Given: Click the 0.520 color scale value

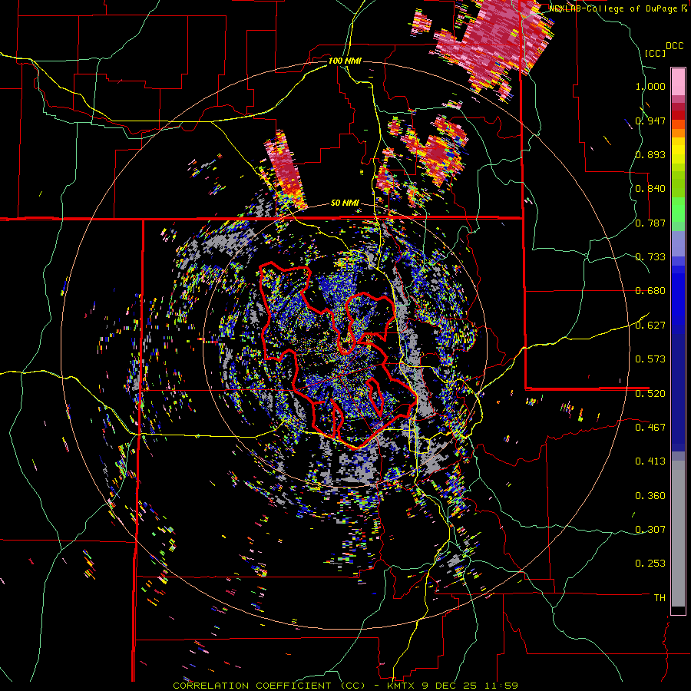Looking at the screenshot, I should pos(650,393).
